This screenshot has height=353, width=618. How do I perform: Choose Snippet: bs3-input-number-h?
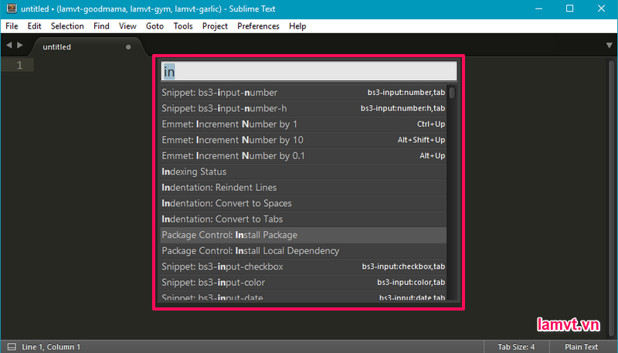pyautogui.click(x=303, y=108)
